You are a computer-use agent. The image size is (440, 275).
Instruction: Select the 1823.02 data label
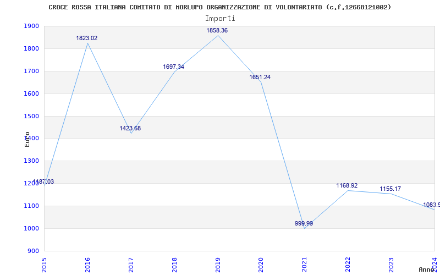(x=87, y=38)
